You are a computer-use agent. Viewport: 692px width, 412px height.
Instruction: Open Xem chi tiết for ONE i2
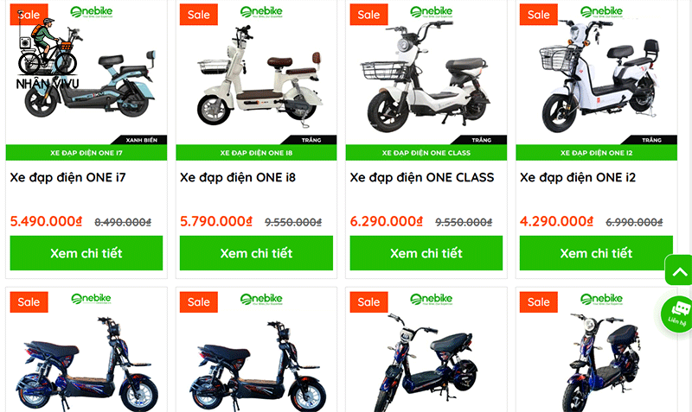click(596, 253)
